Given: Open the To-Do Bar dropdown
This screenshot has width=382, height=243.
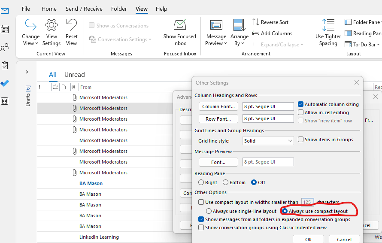Looking at the screenshot, I should 362,44.
